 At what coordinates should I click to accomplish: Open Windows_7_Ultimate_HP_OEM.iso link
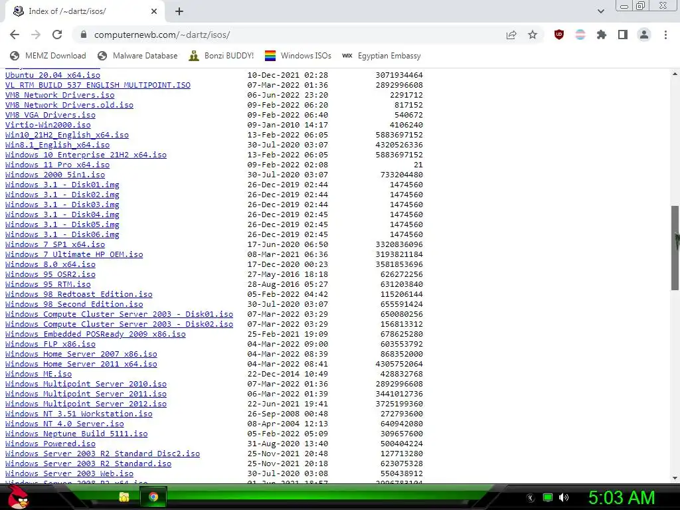pyautogui.click(x=74, y=254)
